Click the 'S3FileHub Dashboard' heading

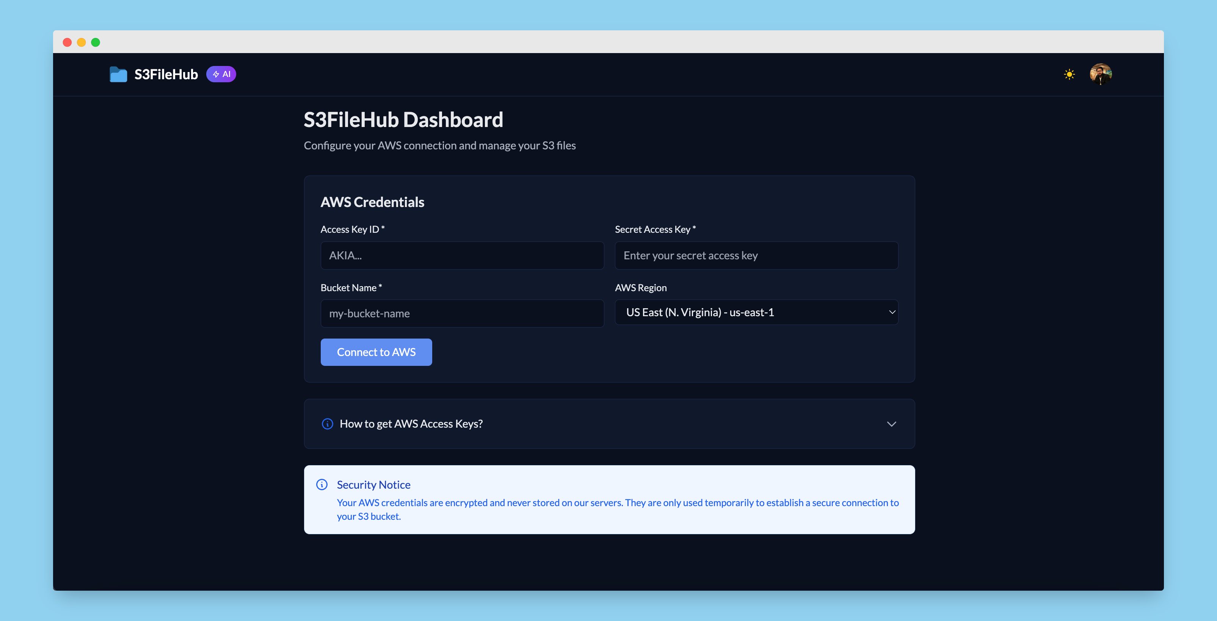403,119
